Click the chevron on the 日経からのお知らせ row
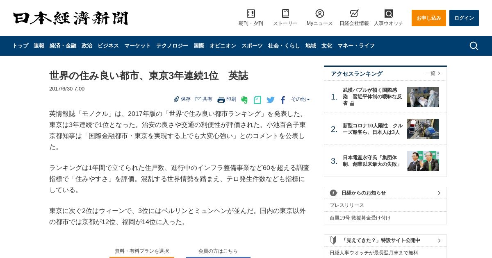 click(439, 193)
